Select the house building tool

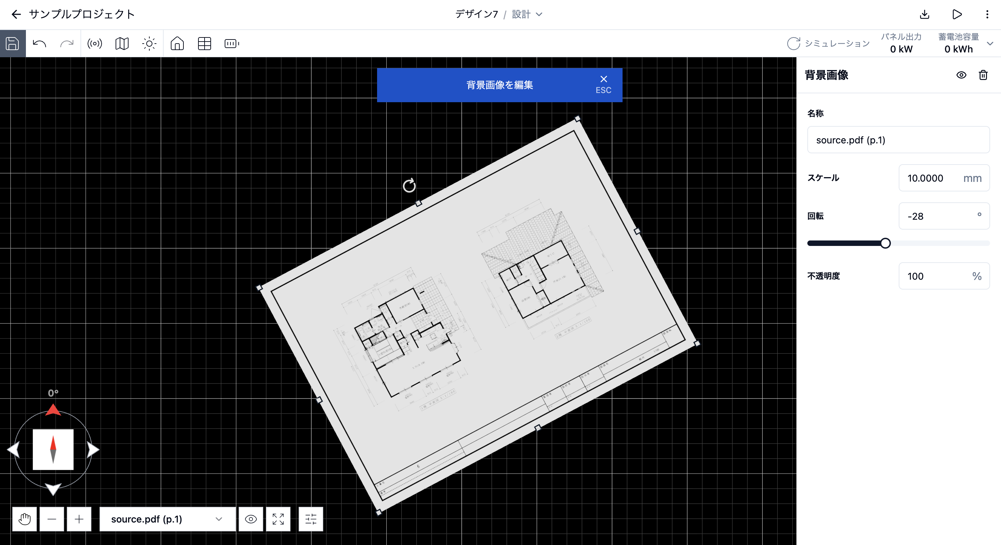[x=177, y=44]
